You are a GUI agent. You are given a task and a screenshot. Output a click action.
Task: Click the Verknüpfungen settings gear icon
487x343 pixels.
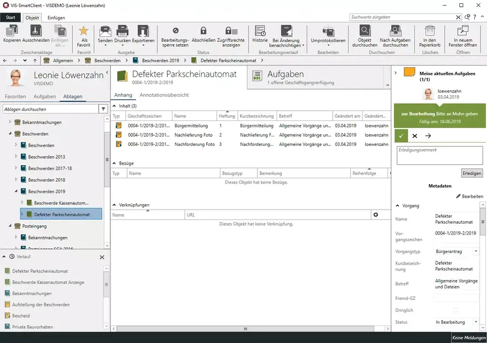tap(376, 215)
